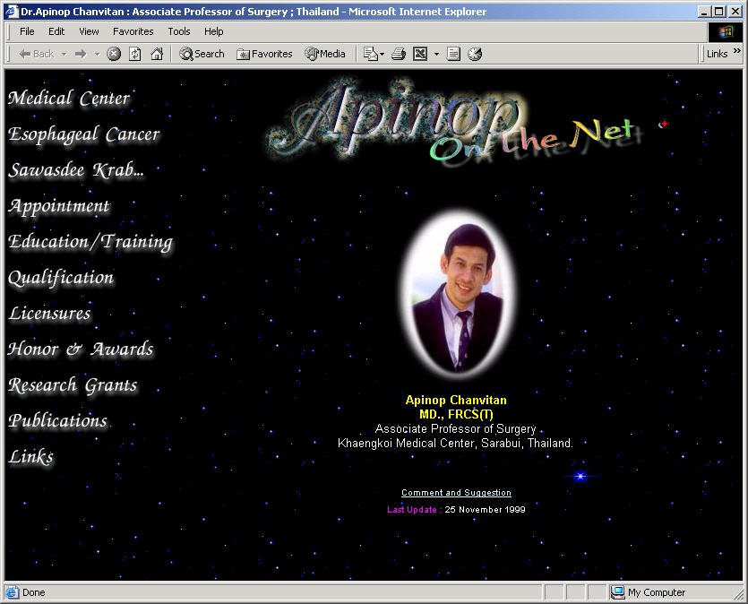Image resolution: width=748 pixels, height=604 pixels.
Task: Navigate to the Publications section
Action: pos(58,421)
